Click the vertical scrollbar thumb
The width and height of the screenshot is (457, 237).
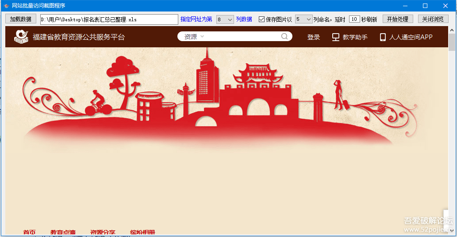click(x=452, y=42)
